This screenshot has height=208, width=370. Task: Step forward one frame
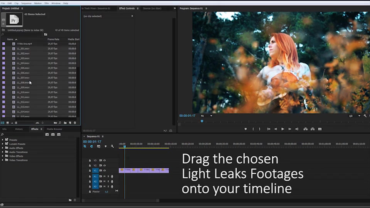pyautogui.click(x=290, y=129)
